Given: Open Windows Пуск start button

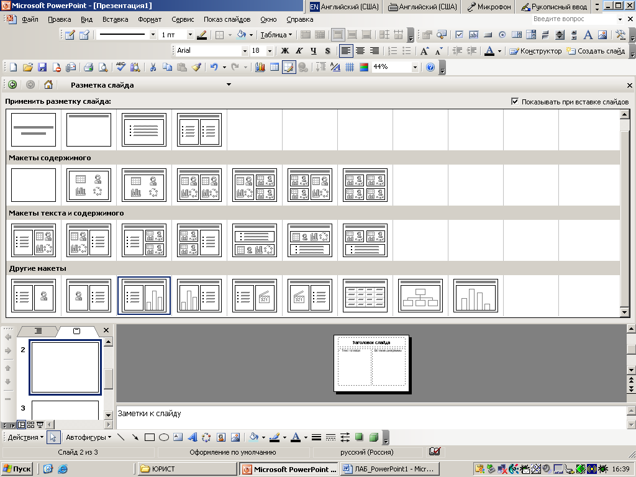Looking at the screenshot, I should pos(17,469).
